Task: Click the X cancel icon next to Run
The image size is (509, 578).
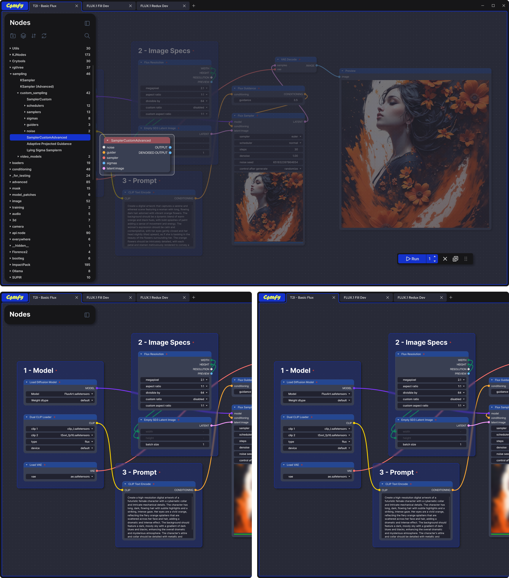Action: (x=445, y=259)
